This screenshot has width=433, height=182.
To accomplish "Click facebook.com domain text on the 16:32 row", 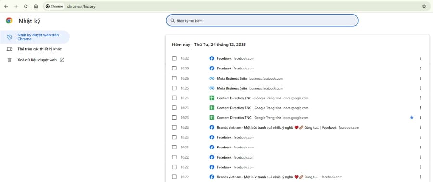I will point(244,58).
